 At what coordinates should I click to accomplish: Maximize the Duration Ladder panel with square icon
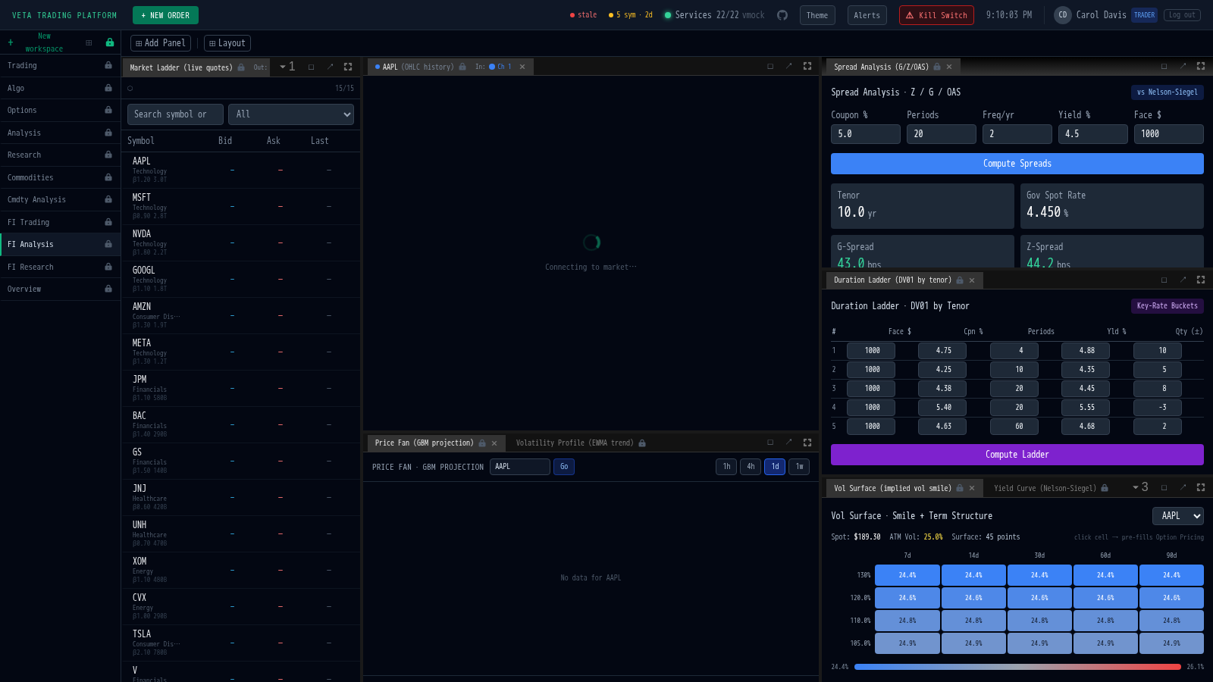tap(1164, 280)
